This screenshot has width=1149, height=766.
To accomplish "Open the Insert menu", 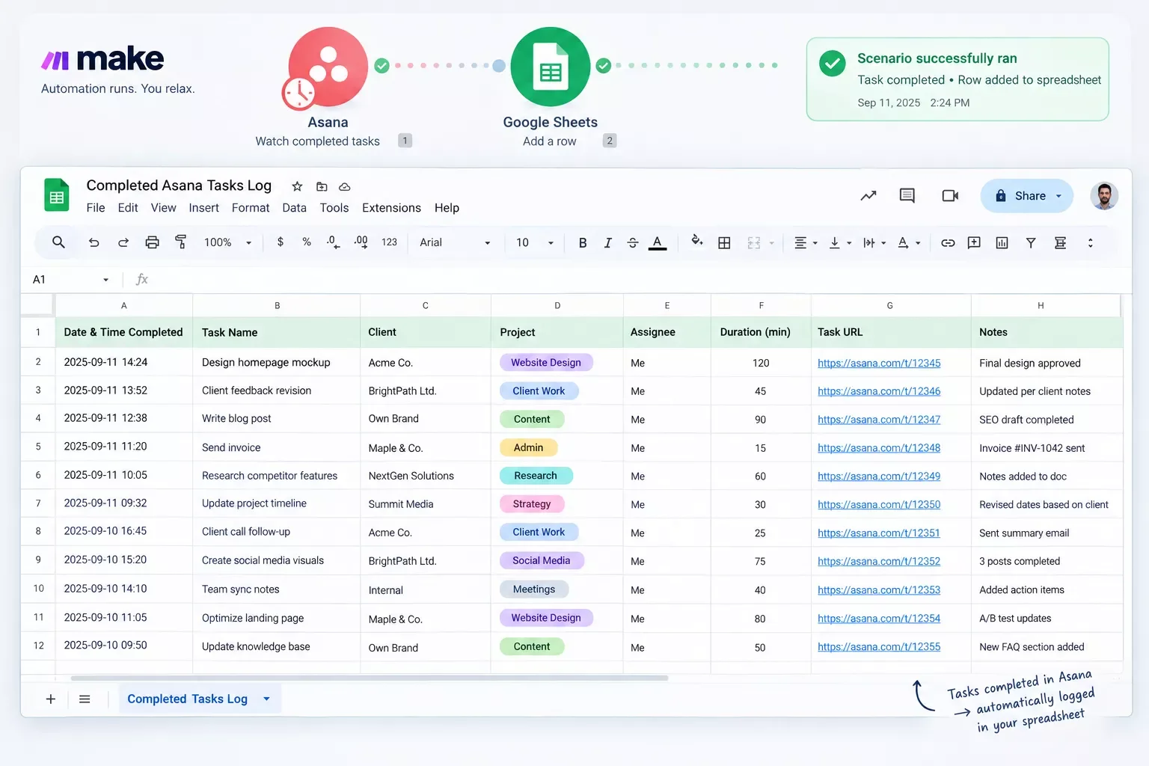I will tap(203, 208).
